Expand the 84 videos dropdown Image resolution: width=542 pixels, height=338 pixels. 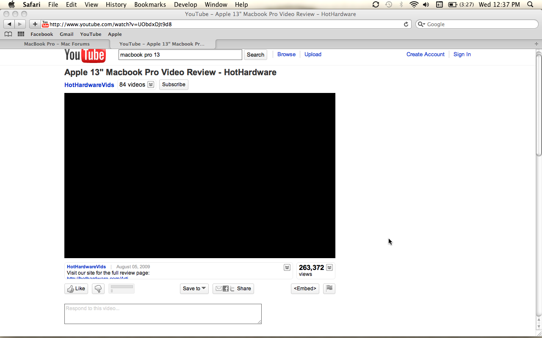(150, 84)
